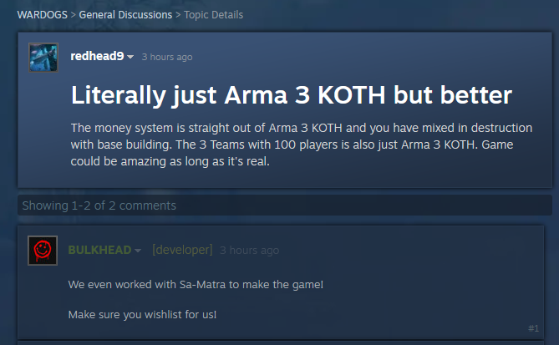
Task: Open BULKHEAD username link
Action: tap(99, 250)
